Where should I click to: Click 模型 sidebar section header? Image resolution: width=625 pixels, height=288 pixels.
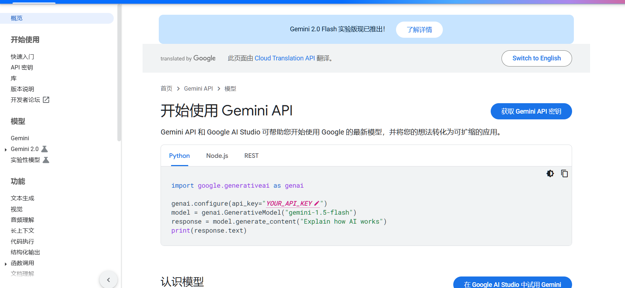(18, 121)
